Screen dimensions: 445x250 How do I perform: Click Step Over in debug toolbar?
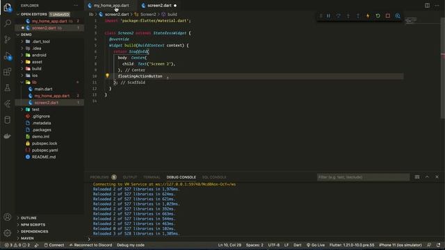tap(339, 16)
